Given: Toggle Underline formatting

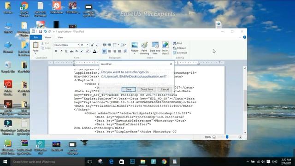Looking at the screenshot, I should (66, 51).
